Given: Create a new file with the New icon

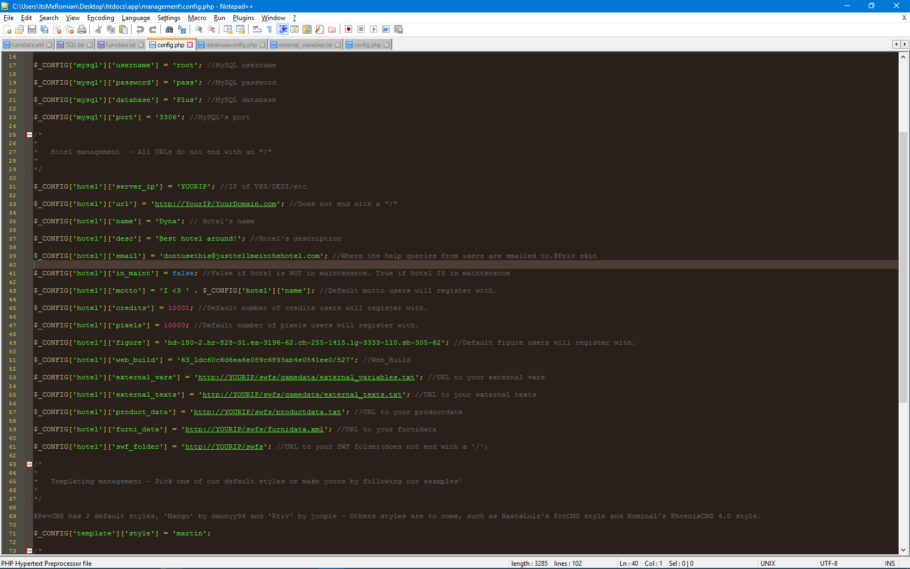Looking at the screenshot, I should pyautogui.click(x=7, y=29).
